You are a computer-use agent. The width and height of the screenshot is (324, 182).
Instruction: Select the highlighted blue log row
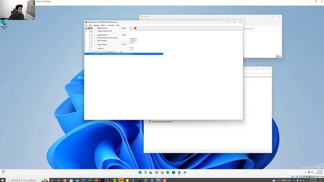124,54
